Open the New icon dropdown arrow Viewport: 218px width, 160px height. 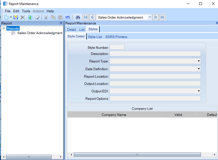point(11,17)
